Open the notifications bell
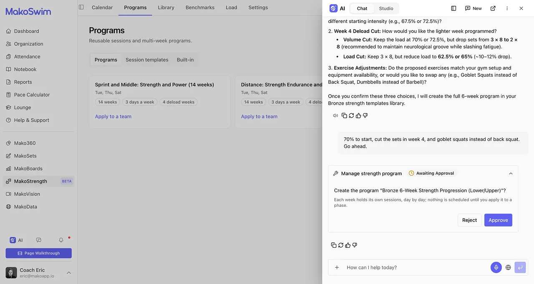Screen dimensions: 534x284 (61, 240)
